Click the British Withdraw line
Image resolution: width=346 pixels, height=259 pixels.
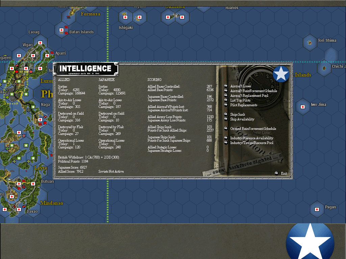89,157
